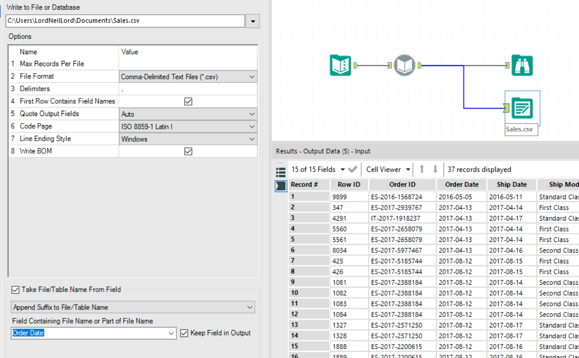Open the Line Ending Style dropdown
579x358 pixels.
point(252,138)
